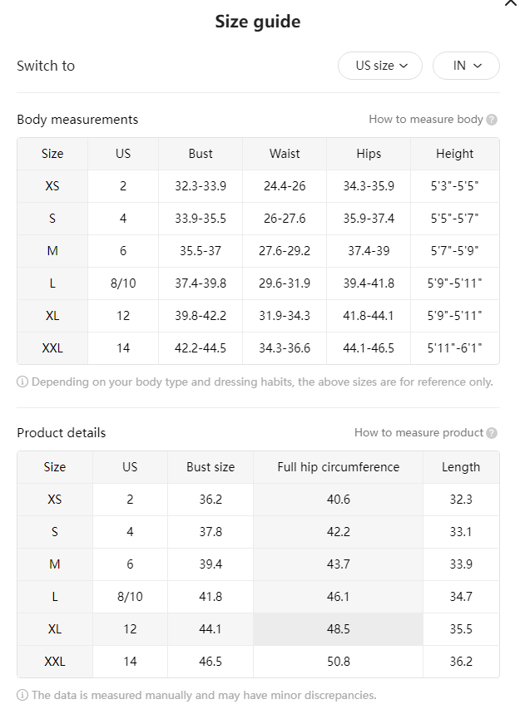Open the How to measure body link
This screenshot has width=520, height=724.
pos(426,119)
